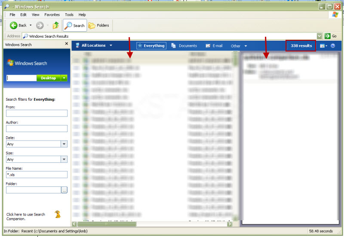This screenshot has height=237, width=344.
Task: Click the Up folder icon
Action: pyautogui.click(x=56, y=25)
